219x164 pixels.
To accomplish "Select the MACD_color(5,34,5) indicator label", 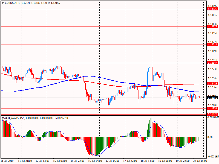I will [x=14, y=118].
